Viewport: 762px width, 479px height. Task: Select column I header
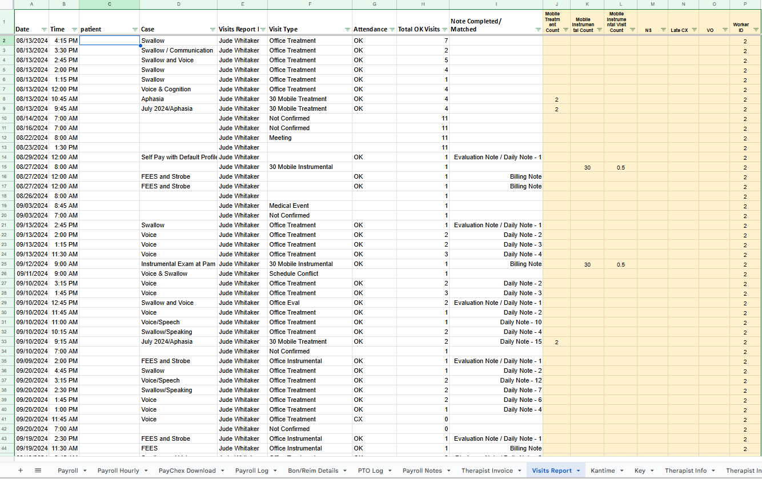(496, 5)
